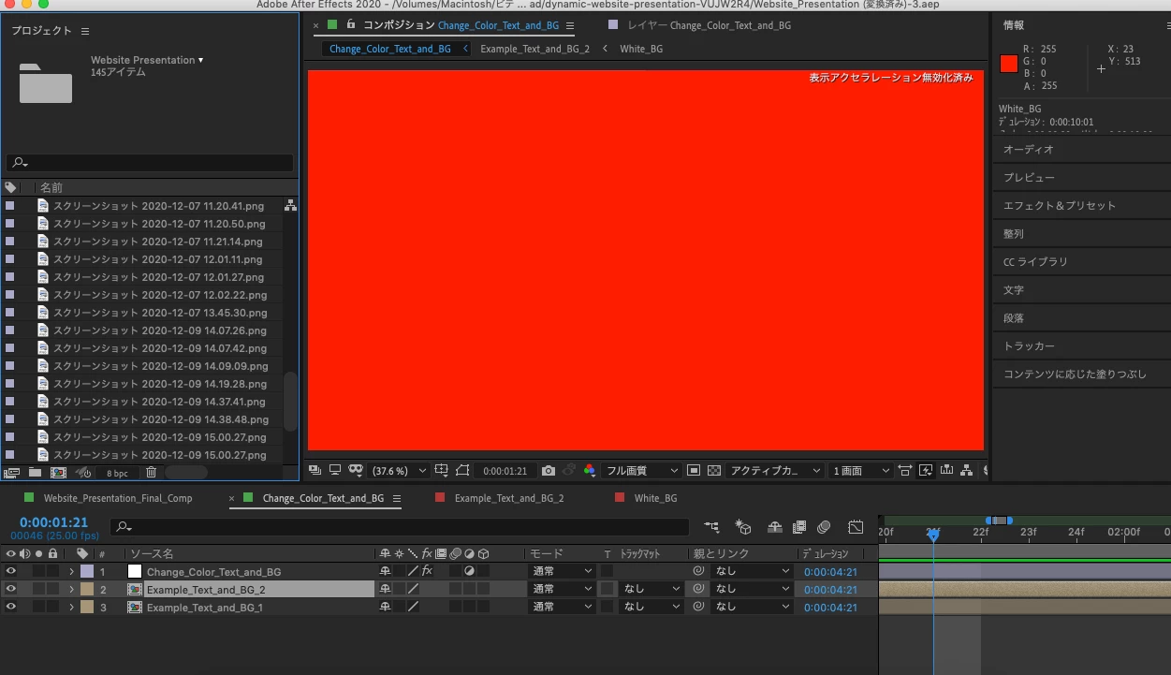Open the フル画質 resolution dropdown
Image resolution: width=1171 pixels, height=675 pixels.
point(641,471)
